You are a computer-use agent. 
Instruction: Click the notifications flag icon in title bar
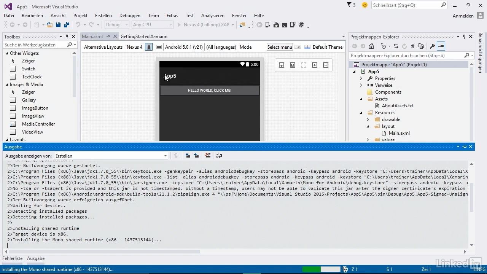pyautogui.click(x=350, y=5)
